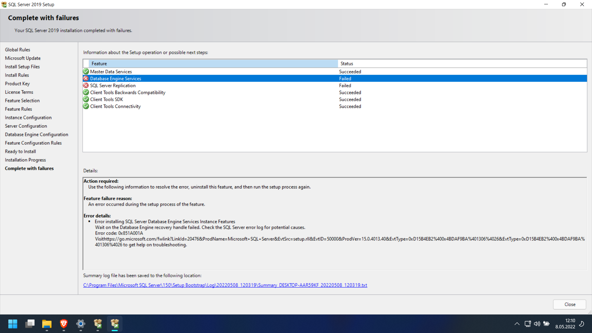Click green check icon beside Master Data Services

[x=86, y=72]
